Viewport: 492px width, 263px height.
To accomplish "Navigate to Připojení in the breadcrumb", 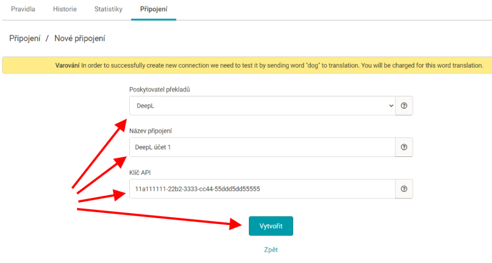I will pyautogui.click(x=25, y=38).
